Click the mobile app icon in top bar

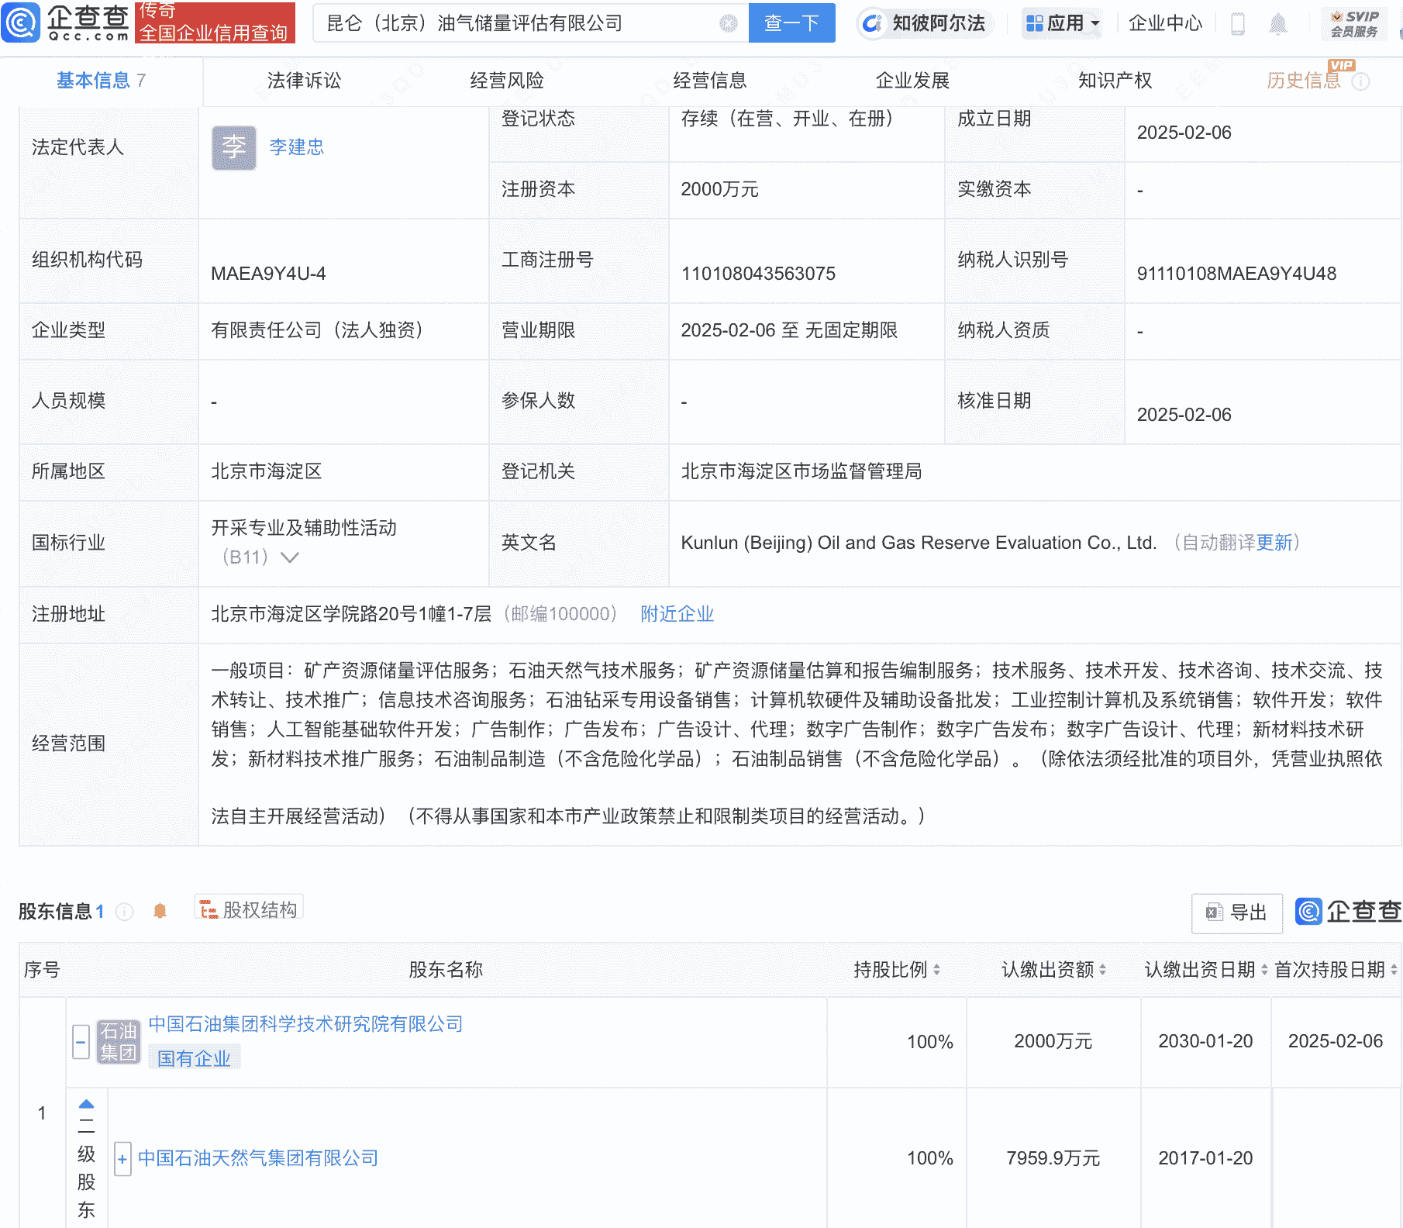pyautogui.click(x=1239, y=23)
